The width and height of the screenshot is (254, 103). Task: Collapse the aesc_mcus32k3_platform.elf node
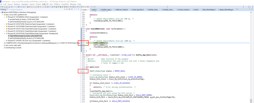pos(3,14)
